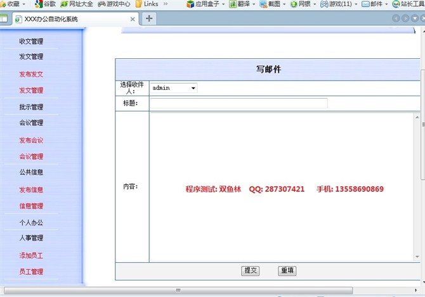Expand the 截图 dropdown arrow
The height and width of the screenshot is (297, 425).
pos(284,4)
